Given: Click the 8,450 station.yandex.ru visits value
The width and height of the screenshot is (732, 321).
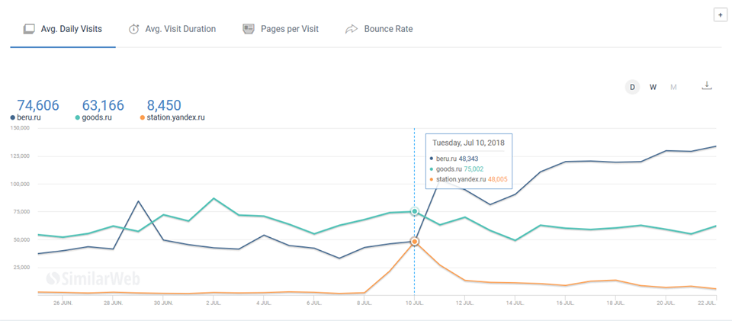Looking at the screenshot, I should [162, 105].
